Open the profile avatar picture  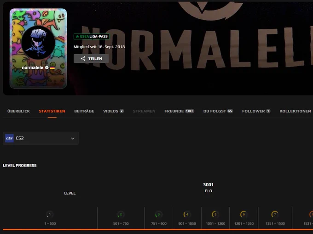coord(38,43)
